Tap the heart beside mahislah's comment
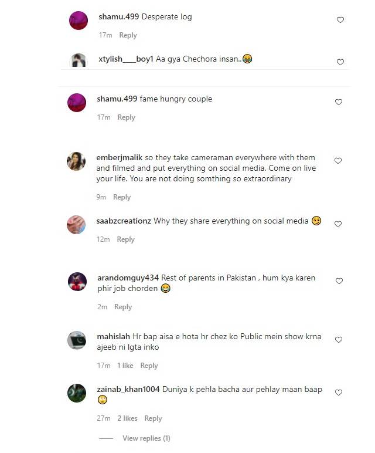Image resolution: width=375 pixels, height=453 pixels. (339, 340)
